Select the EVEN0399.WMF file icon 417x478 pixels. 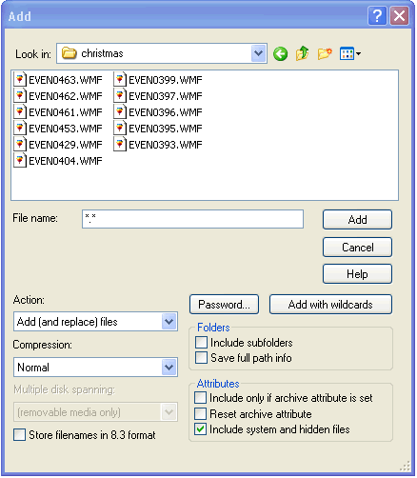coord(120,79)
